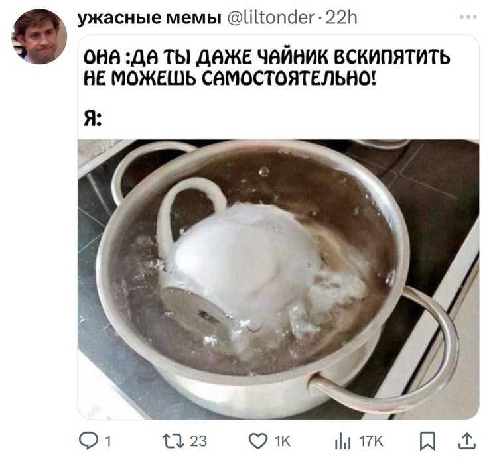Open the tweet via the 22h timestamp
Screen dimensions: 491x466
pyautogui.click(x=341, y=17)
